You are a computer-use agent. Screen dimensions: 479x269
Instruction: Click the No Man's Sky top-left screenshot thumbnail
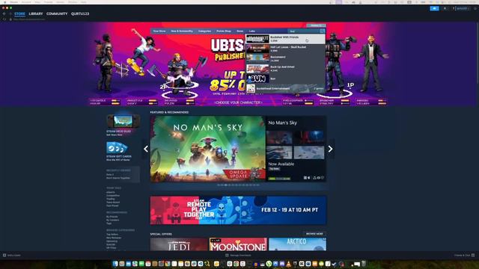coord(279,137)
